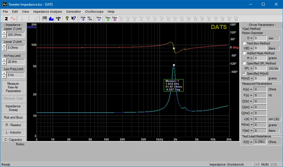
Task: Toggle the LOG Z scale icon
Action: [58, 19]
